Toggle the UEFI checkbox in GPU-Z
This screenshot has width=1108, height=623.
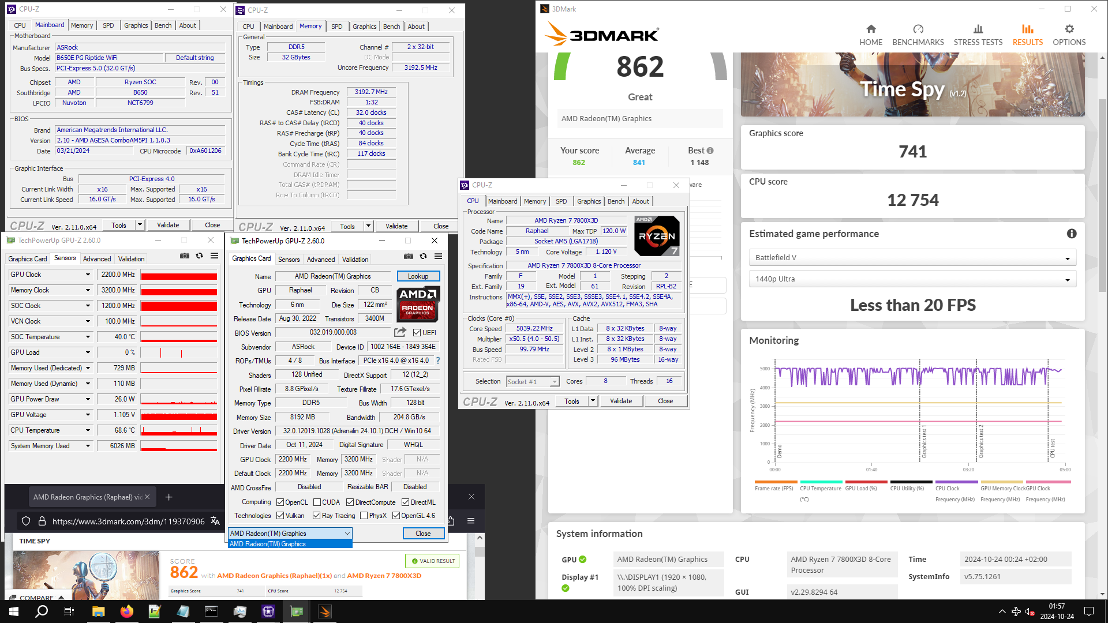pyautogui.click(x=417, y=333)
